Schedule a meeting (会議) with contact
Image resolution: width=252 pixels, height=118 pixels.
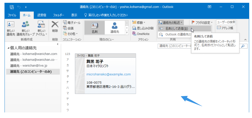tap(68, 28)
